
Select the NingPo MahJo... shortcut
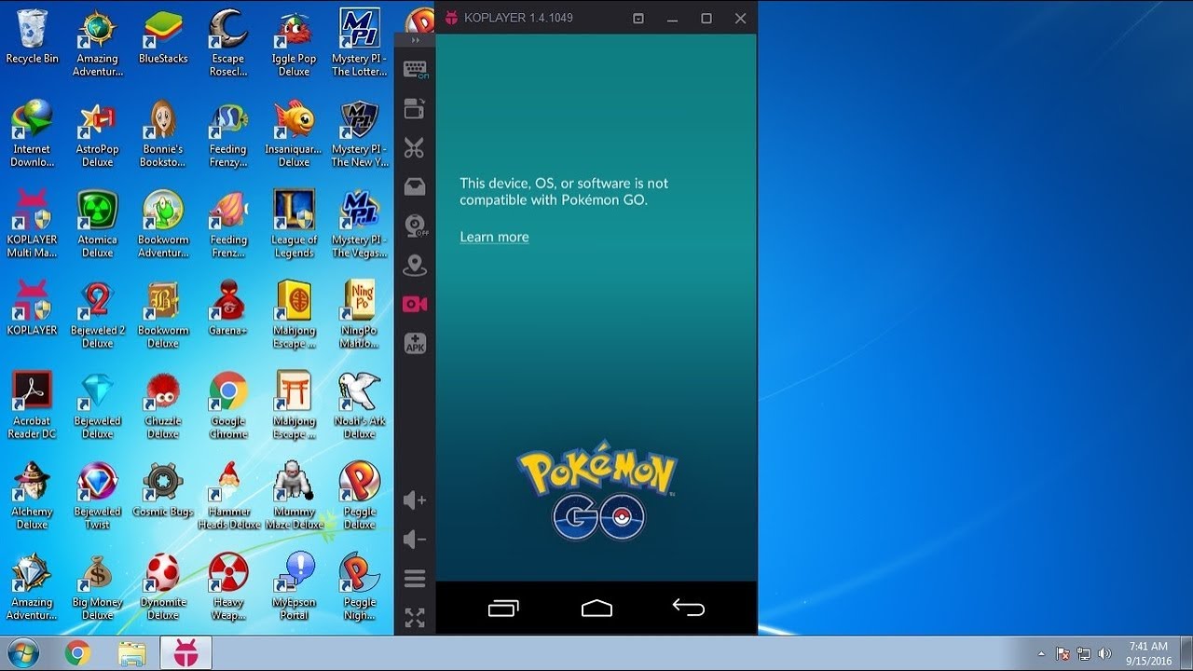click(x=360, y=314)
